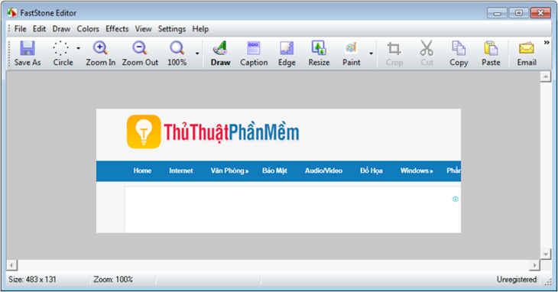Click the window resize grip in status bar
Image resolution: width=558 pixels, height=292 pixels.
547,281
